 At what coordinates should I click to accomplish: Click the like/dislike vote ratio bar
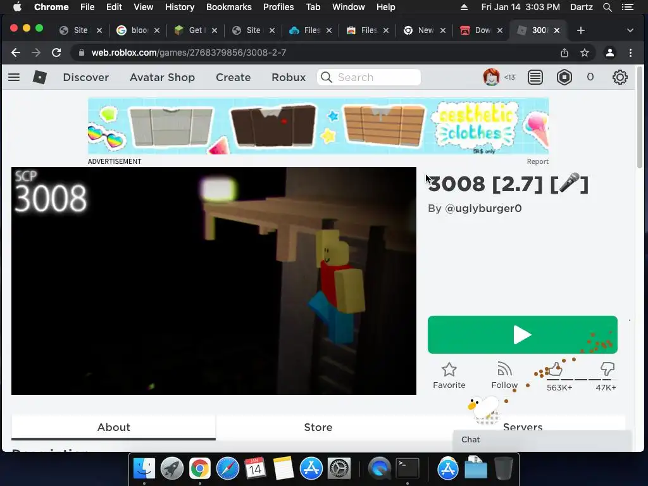pyautogui.click(x=580, y=380)
